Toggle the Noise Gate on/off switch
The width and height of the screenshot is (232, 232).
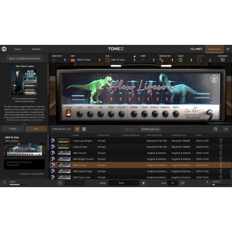click(x=65, y=60)
